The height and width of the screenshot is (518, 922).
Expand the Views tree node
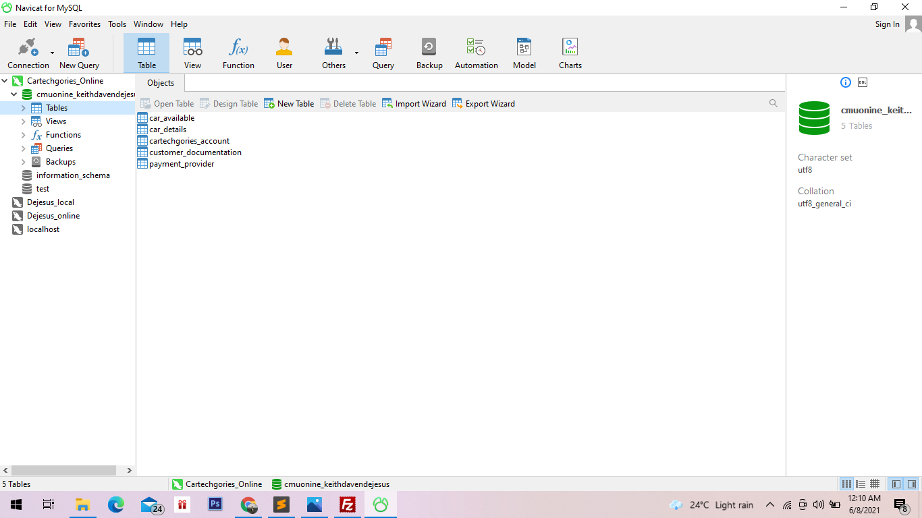[x=23, y=121]
